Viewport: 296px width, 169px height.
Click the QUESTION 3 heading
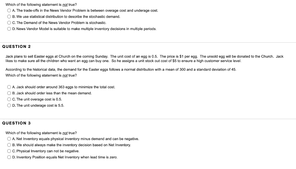click(16, 123)
